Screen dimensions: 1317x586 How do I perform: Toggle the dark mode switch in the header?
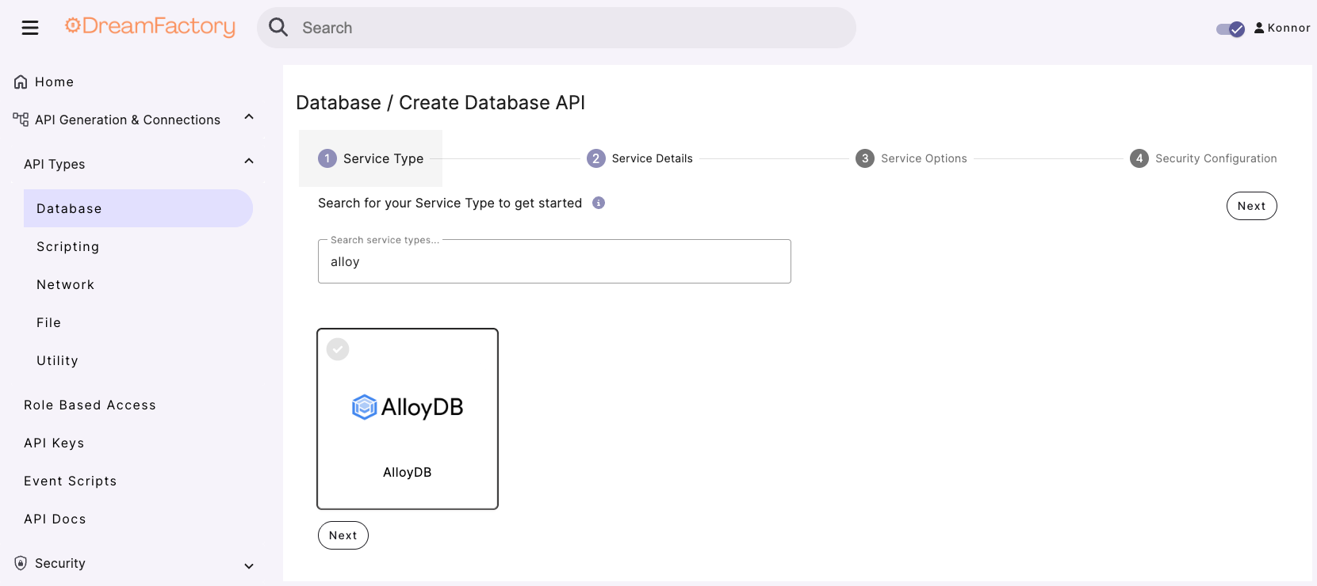(x=1231, y=29)
